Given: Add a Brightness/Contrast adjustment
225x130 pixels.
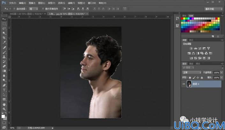Looking at the screenshot, I should [x=191, y=48].
